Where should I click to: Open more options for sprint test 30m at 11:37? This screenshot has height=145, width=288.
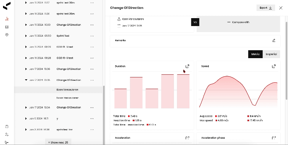click(92, 3)
